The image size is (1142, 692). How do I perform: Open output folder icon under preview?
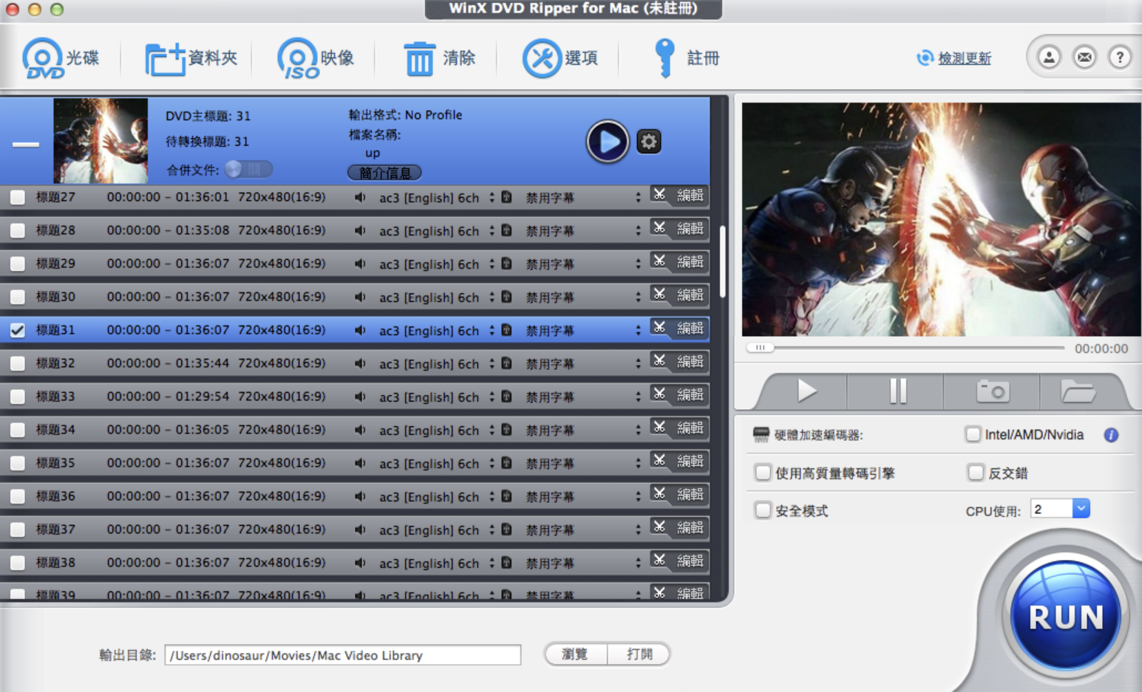(x=1078, y=391)
